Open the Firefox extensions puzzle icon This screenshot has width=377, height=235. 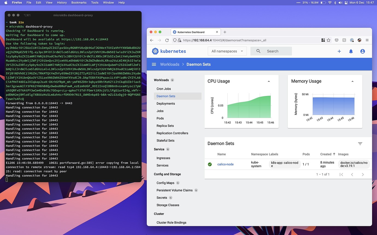coord(323,40)
